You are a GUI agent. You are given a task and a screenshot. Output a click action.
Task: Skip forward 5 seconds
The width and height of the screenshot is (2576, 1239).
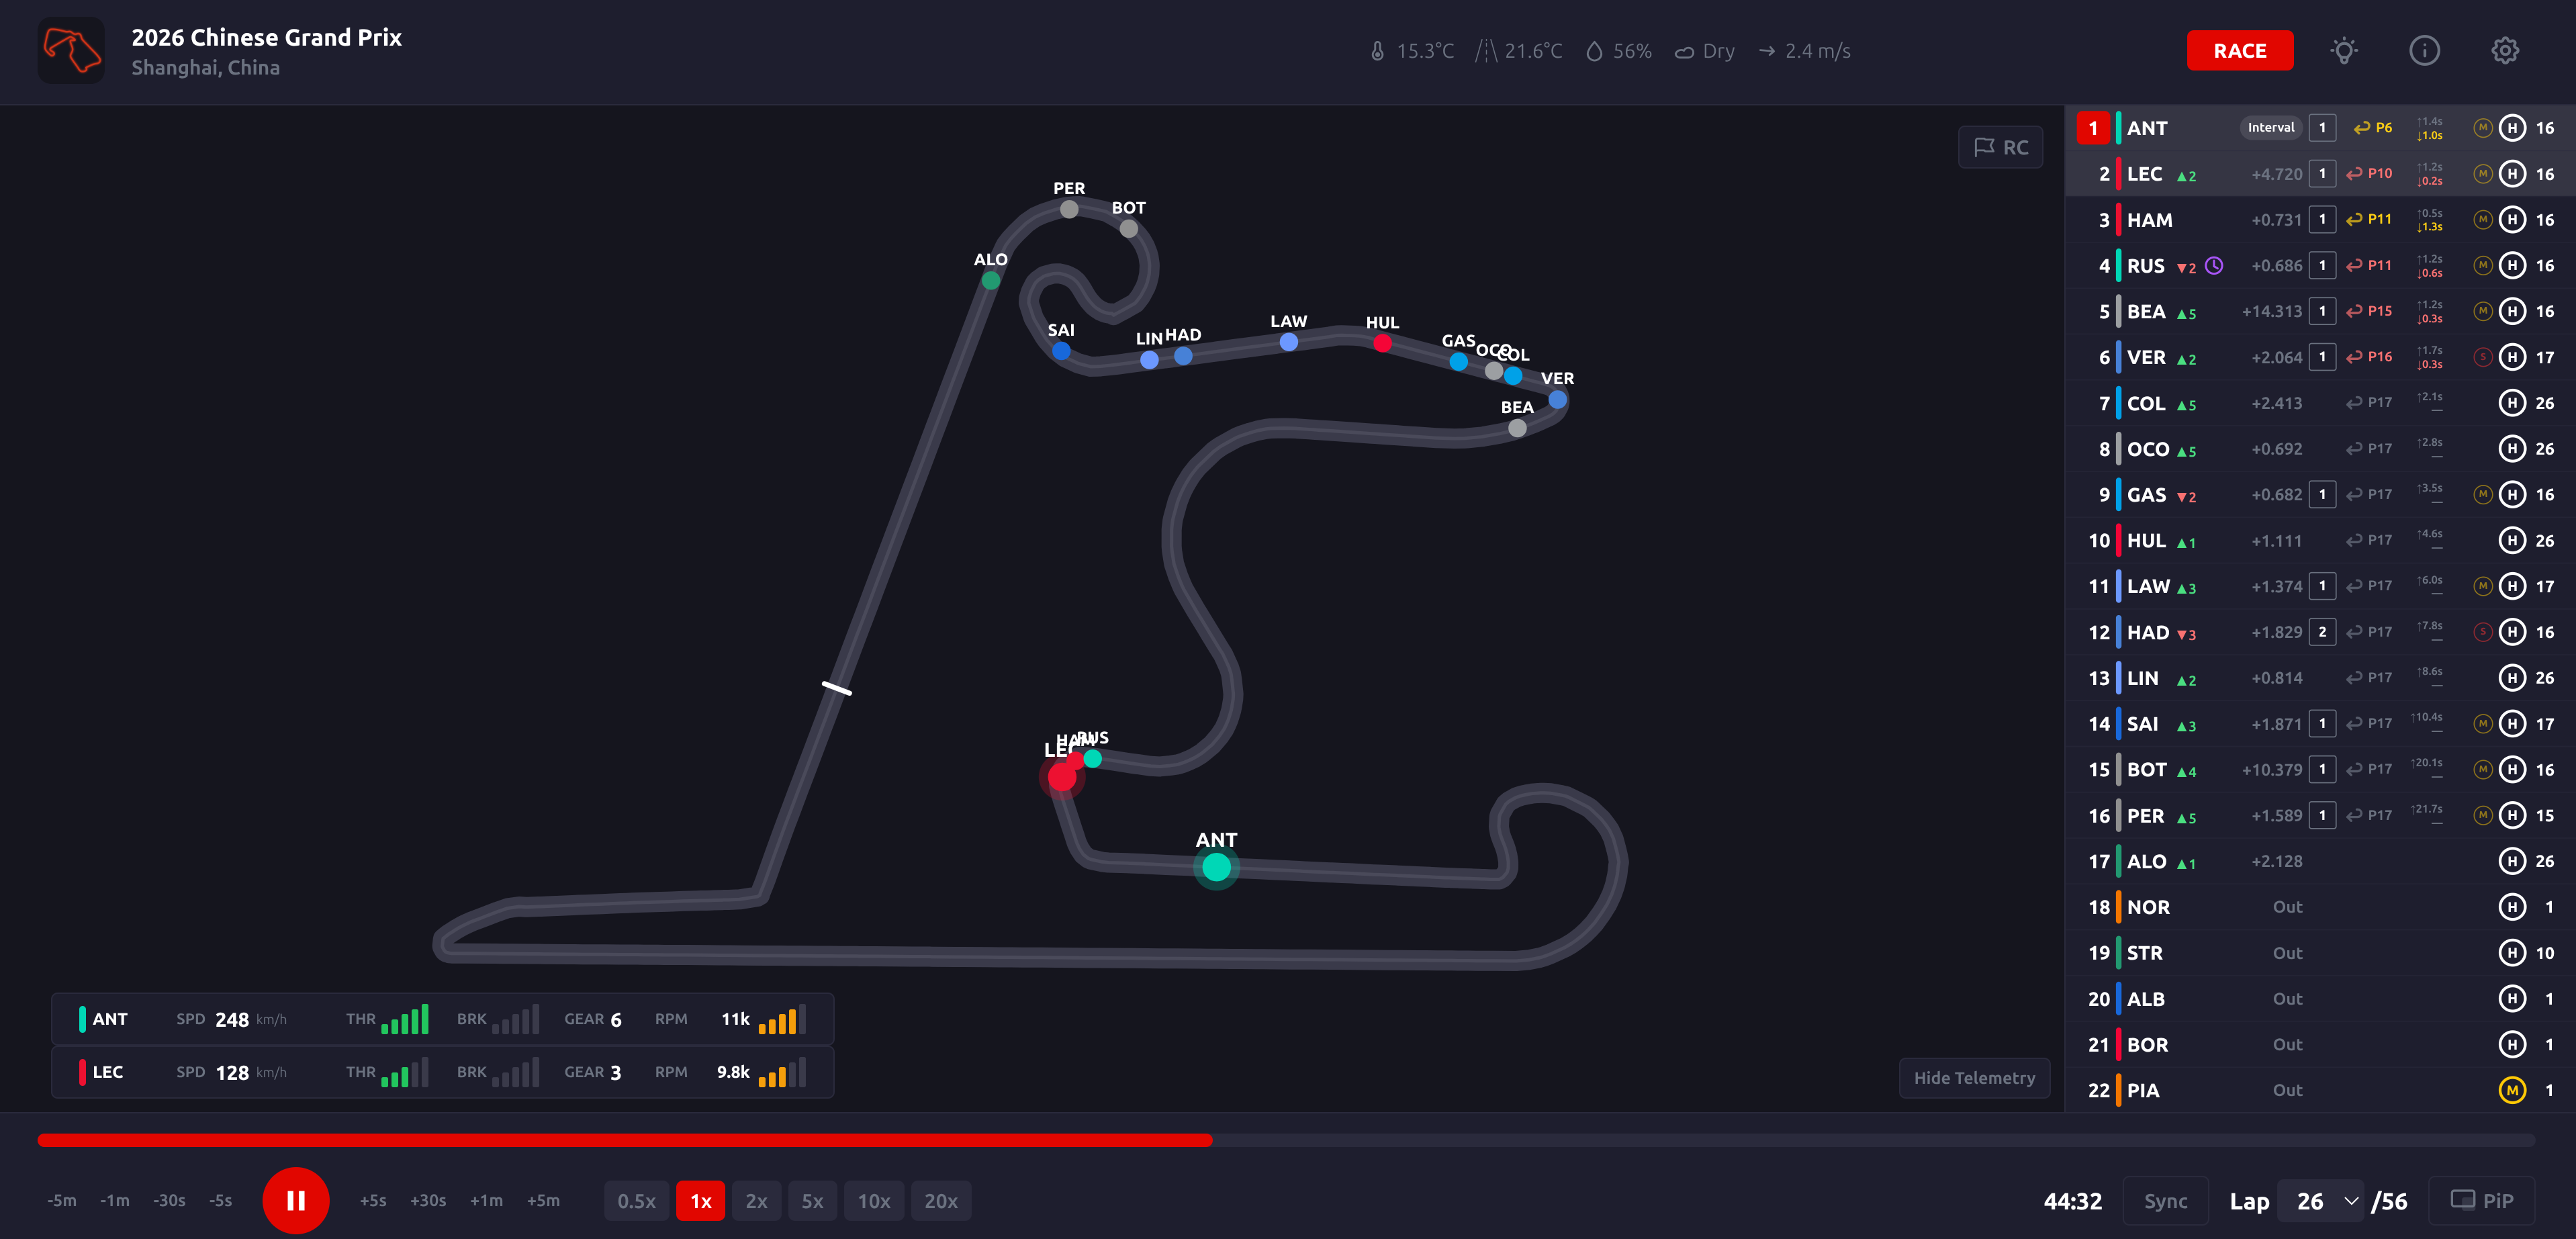click(373, 1201)
